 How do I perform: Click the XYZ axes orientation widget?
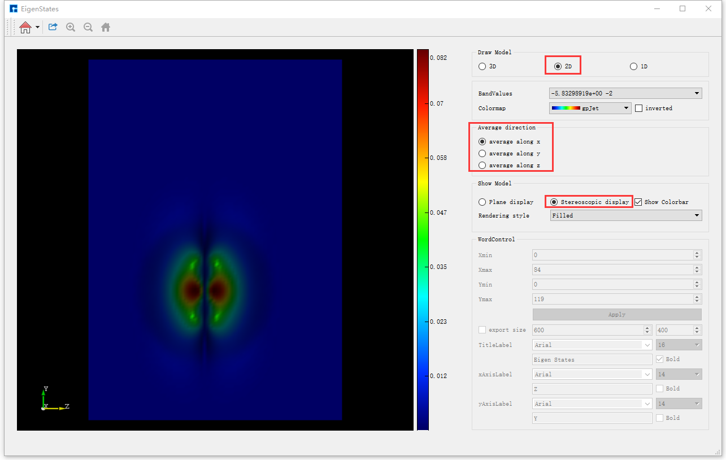coord(54,399)
